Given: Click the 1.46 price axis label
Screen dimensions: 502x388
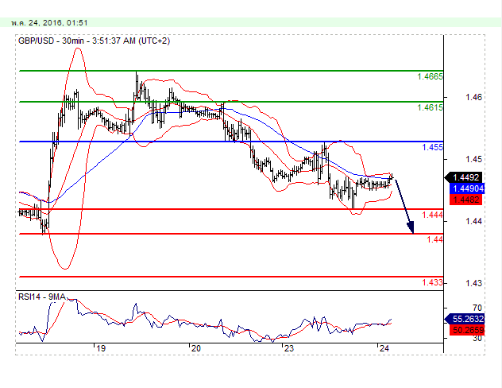Looking at the screenshot, I should coord(473,97).
